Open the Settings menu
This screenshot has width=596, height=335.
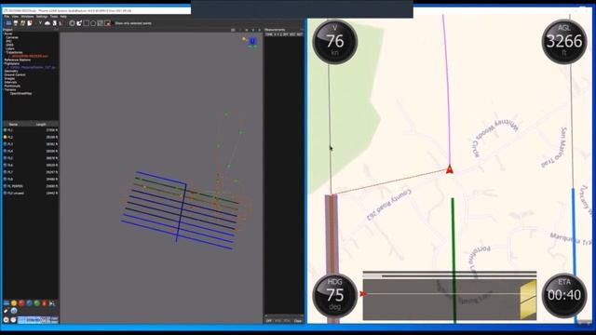(42, 17)
